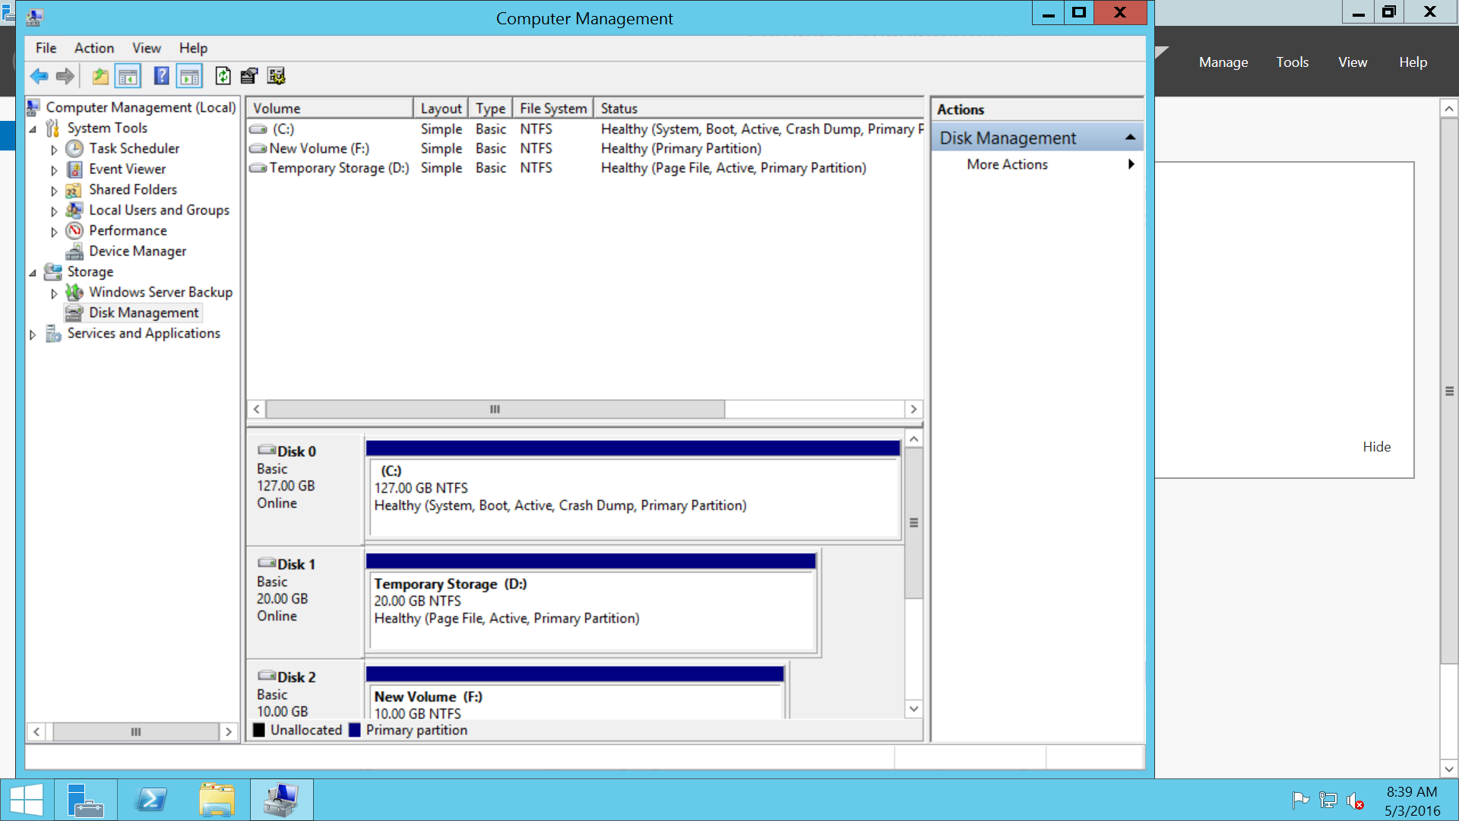1459x821 pixels.
Task: Collapse the Storage tree node
Action: click(x=33, y=272)
